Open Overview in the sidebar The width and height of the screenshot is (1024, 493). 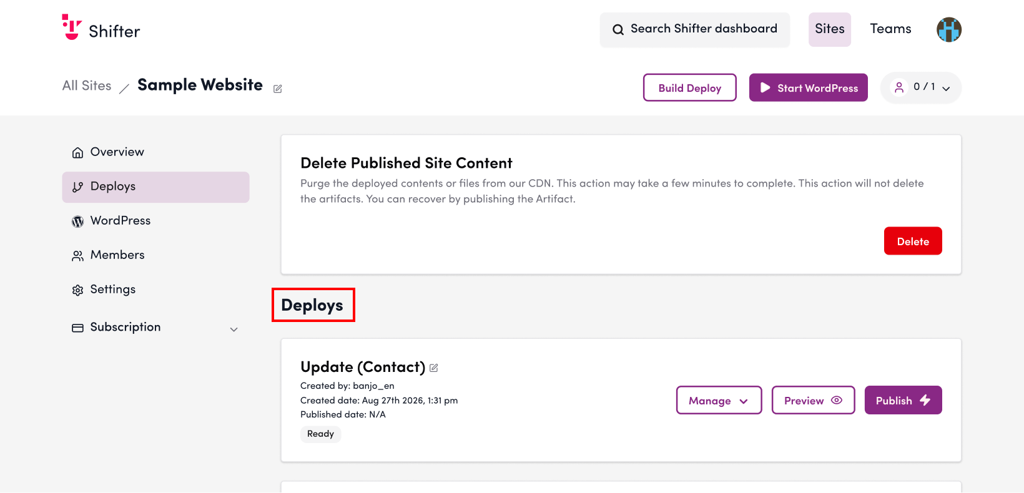click(155, 152)
